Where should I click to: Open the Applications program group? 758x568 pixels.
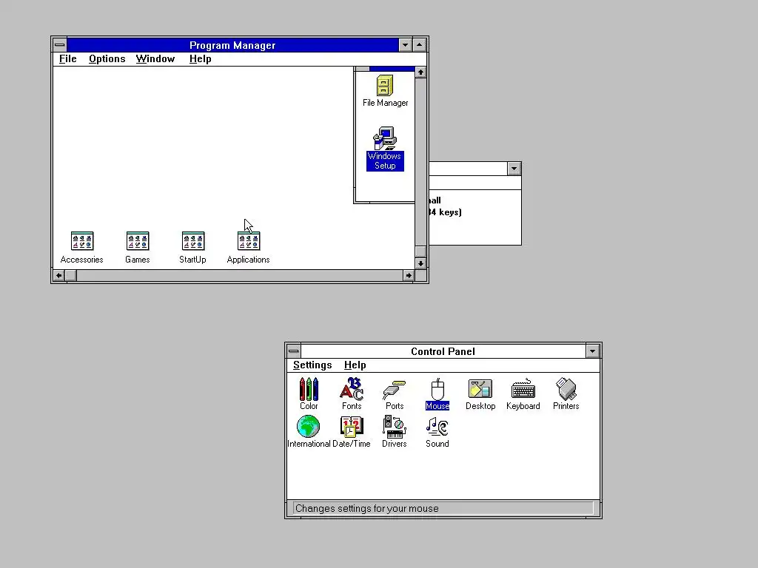click(x=249, y=248)
